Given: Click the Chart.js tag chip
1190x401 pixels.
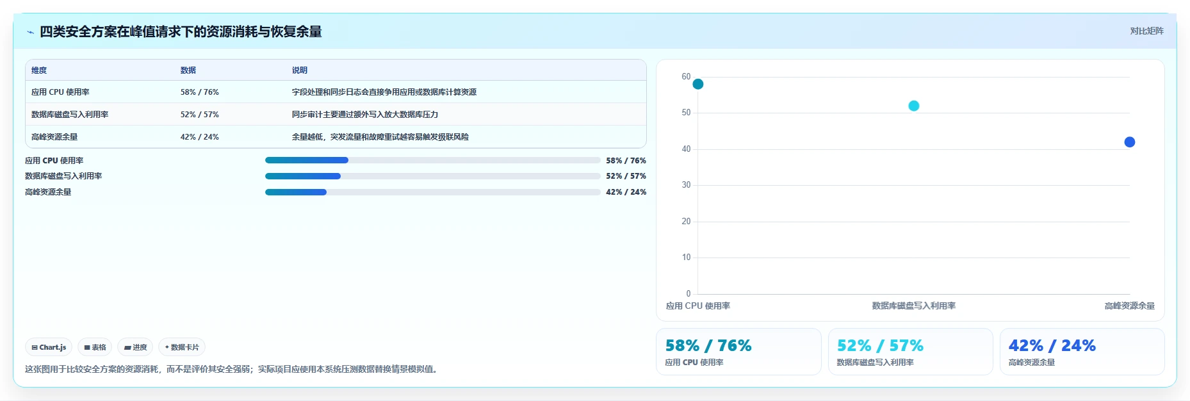Looking at the screenshot, I should [49, 347].
